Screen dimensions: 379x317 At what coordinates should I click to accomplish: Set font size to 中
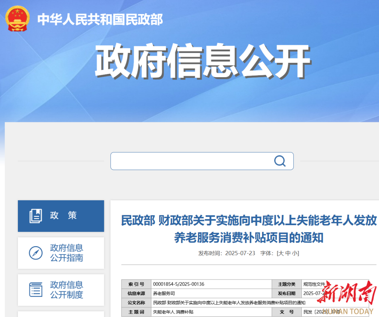(x=288, y=253)
